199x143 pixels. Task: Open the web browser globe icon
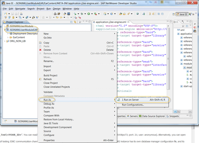[137, 14]
